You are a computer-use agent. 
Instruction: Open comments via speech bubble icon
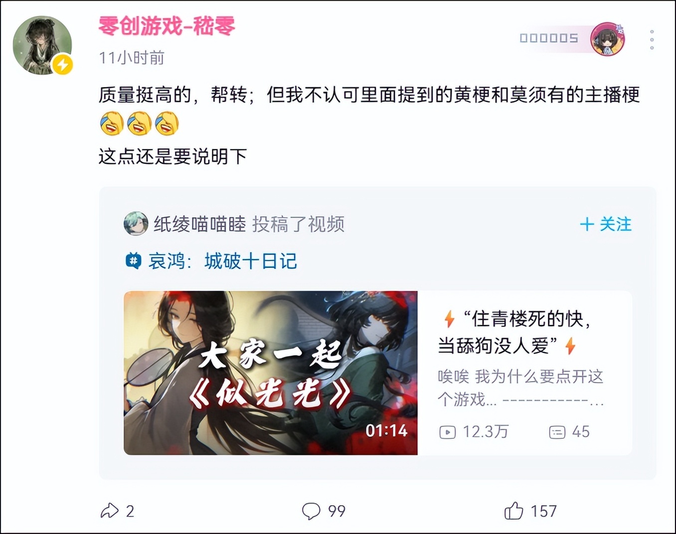pyautogui.click(x=311, y=511)
